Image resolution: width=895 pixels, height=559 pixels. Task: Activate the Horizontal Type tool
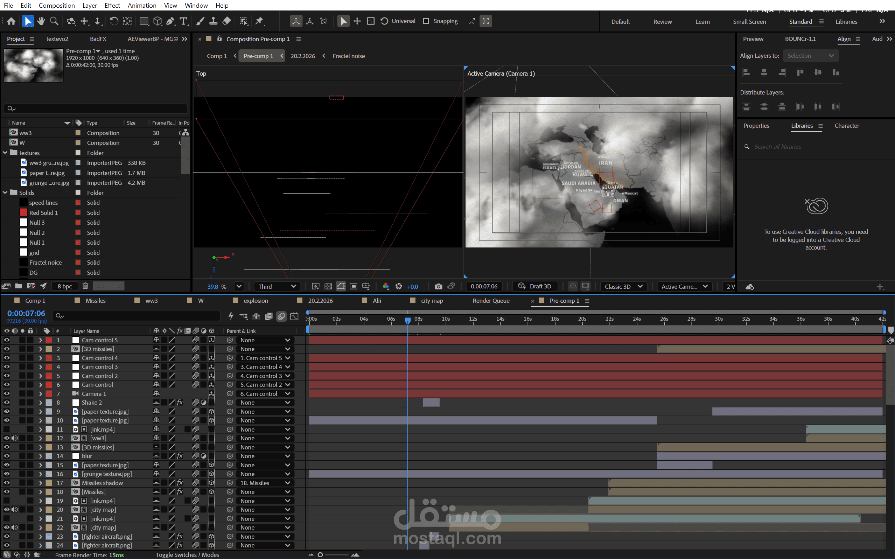pyautogui.click(x=183, y=21)
